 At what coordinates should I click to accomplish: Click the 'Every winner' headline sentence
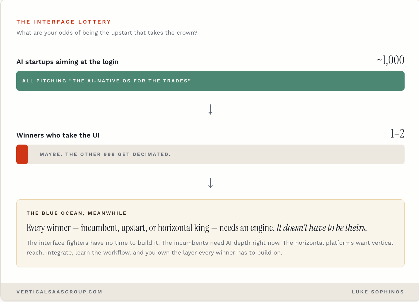197,228
